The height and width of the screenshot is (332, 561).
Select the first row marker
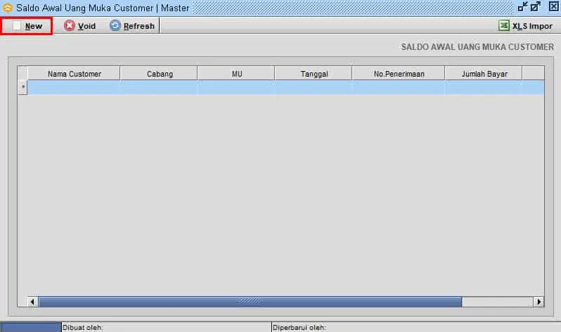(x=22, y=87)
